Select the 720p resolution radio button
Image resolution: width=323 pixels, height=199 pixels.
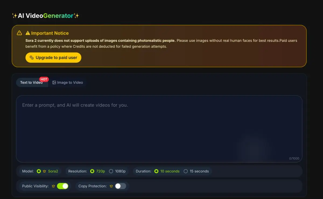point(92,171)
